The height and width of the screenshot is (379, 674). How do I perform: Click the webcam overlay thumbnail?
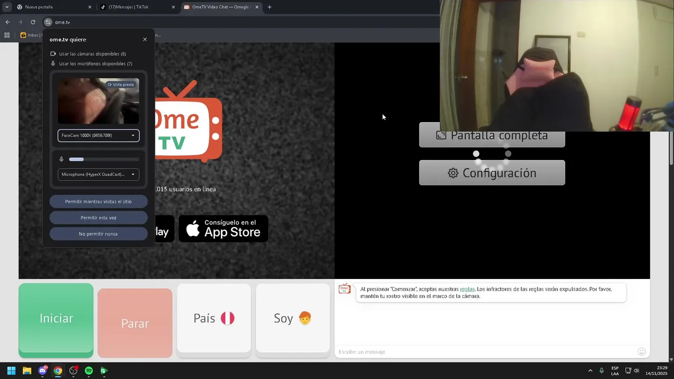tap(557, 66)
